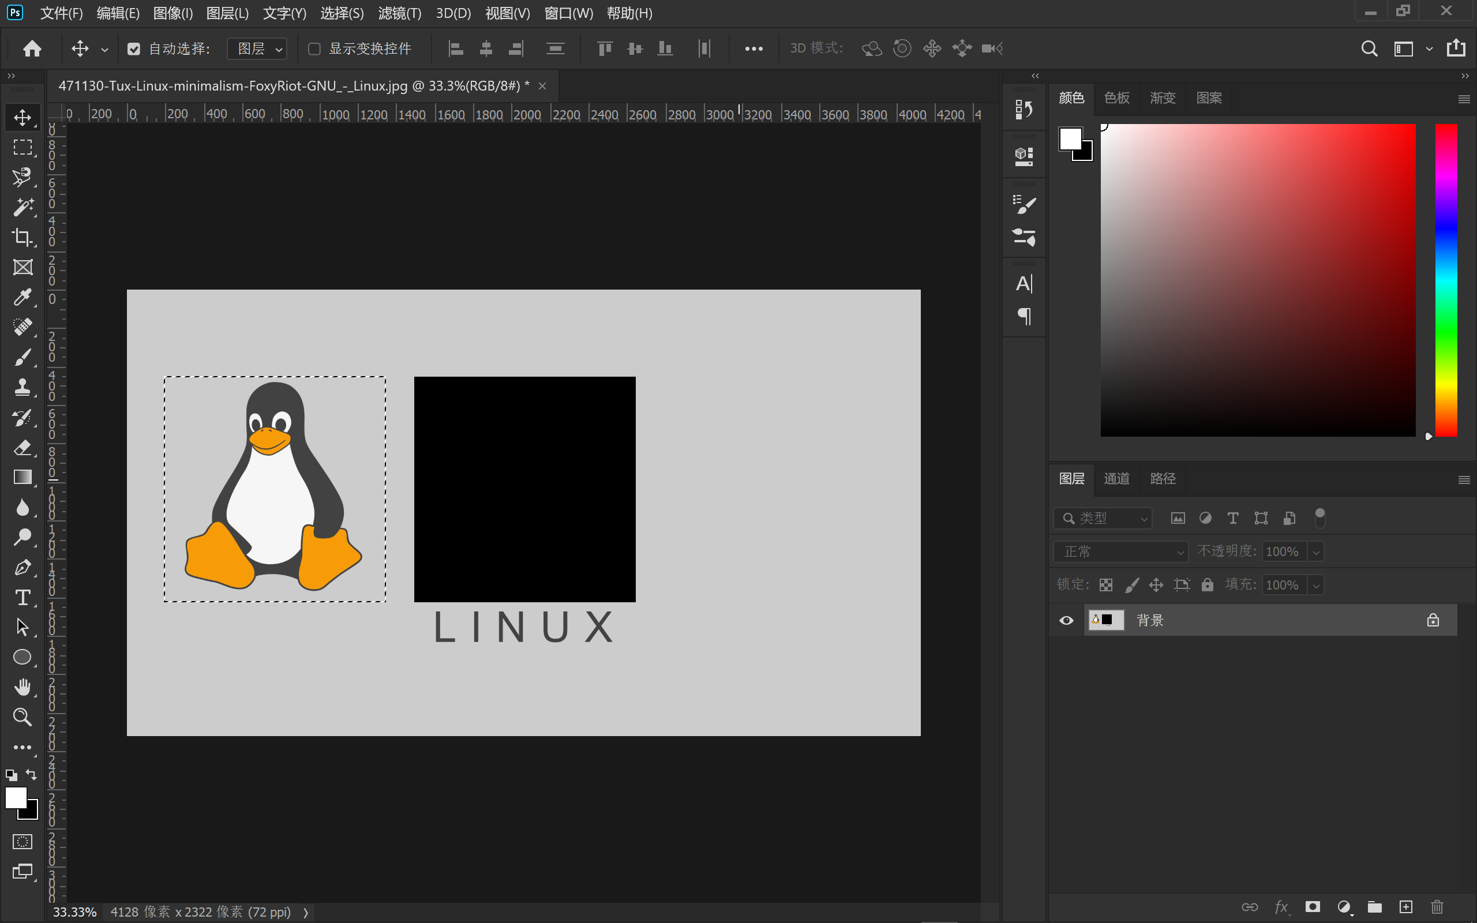The image size is (1477, 923).
Task: Open the 滤镜(T) menu
Action: click(x=399, y=13)
